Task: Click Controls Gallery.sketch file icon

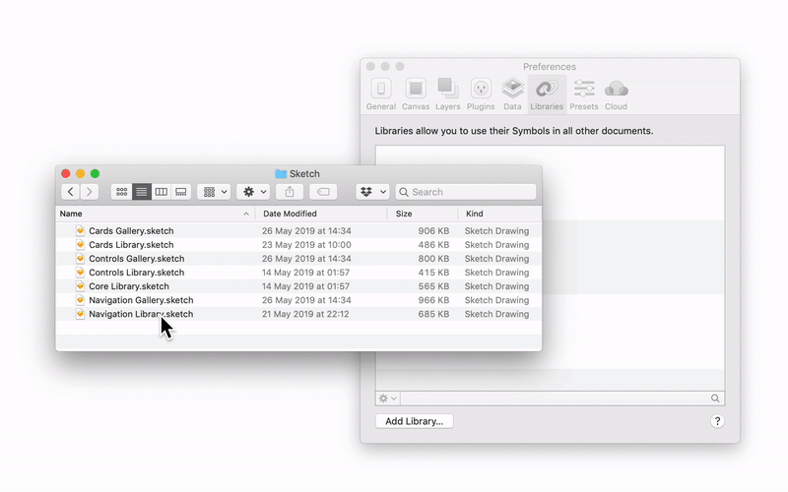Action: pos(80,258)
